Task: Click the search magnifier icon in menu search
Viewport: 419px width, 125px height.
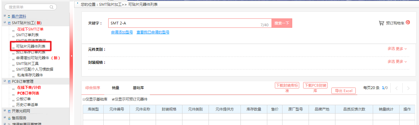Action: (51, 7)
